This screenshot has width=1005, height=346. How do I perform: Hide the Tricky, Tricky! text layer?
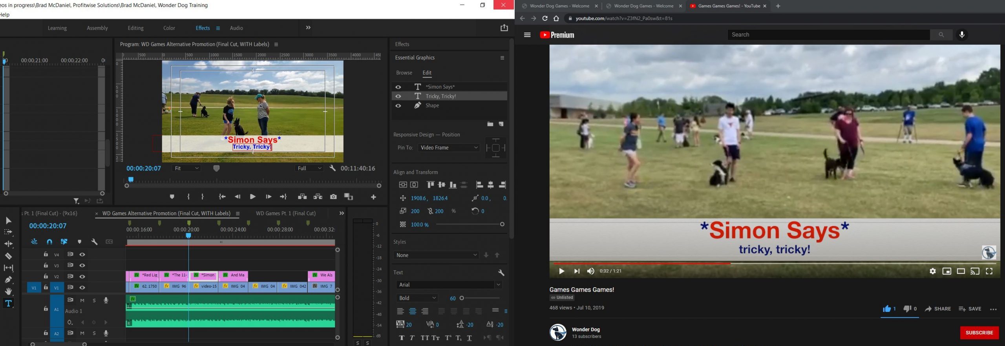tap(398, 96)
